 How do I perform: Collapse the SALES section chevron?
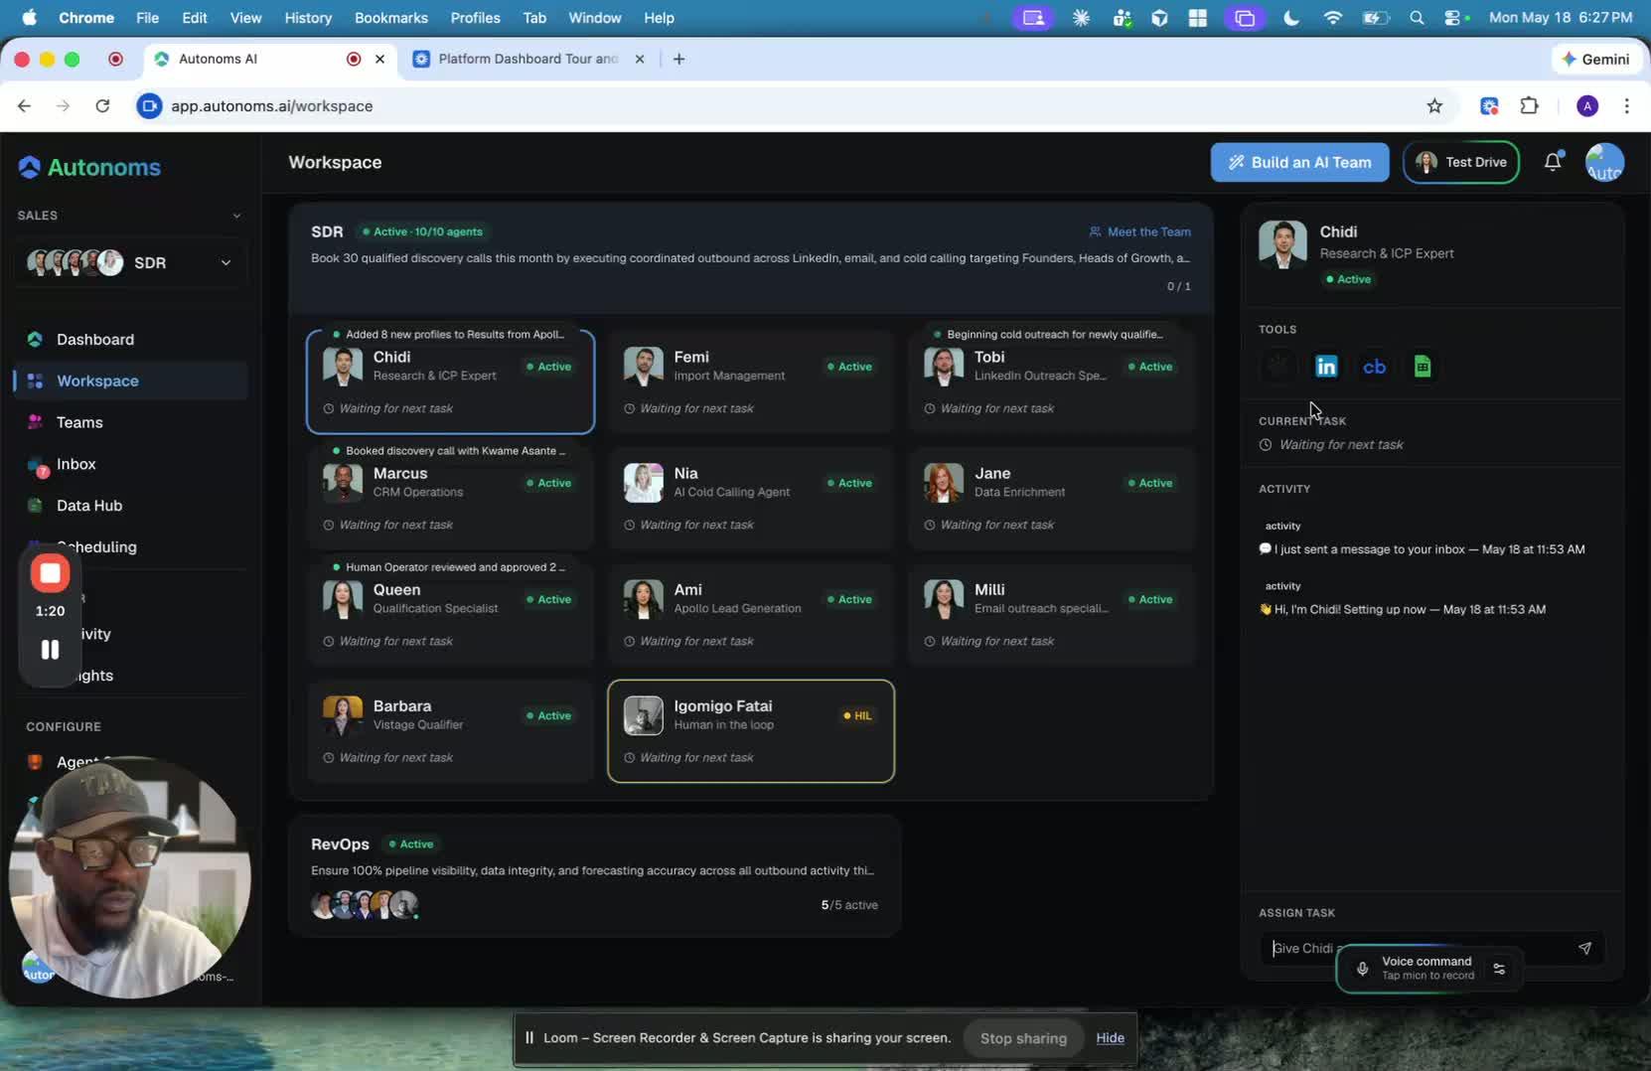(236, 216)
